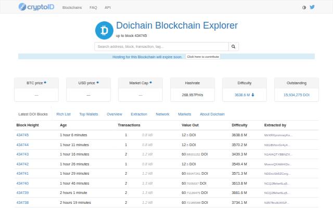Click the Doichain Blockchain Explorer title
The height and width of the screenshot is (208, 333).
coord(177,25)
